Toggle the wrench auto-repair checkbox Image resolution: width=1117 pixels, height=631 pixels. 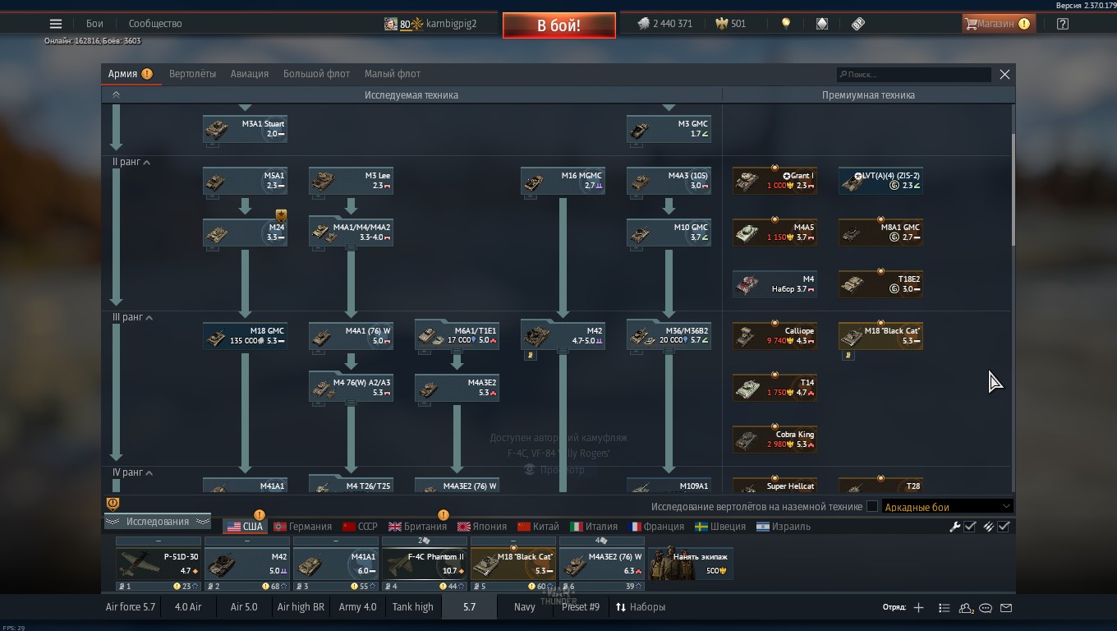[969, 527]
